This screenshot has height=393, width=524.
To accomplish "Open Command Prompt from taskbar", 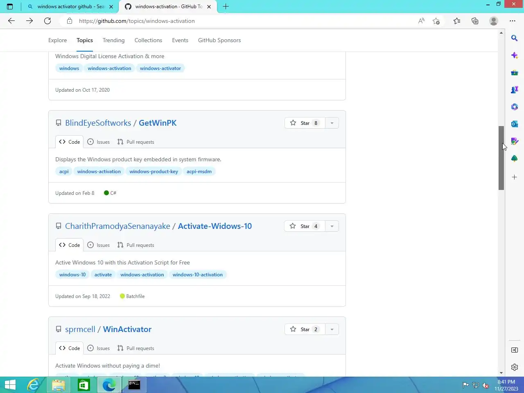I will click(x=134, y=385).
